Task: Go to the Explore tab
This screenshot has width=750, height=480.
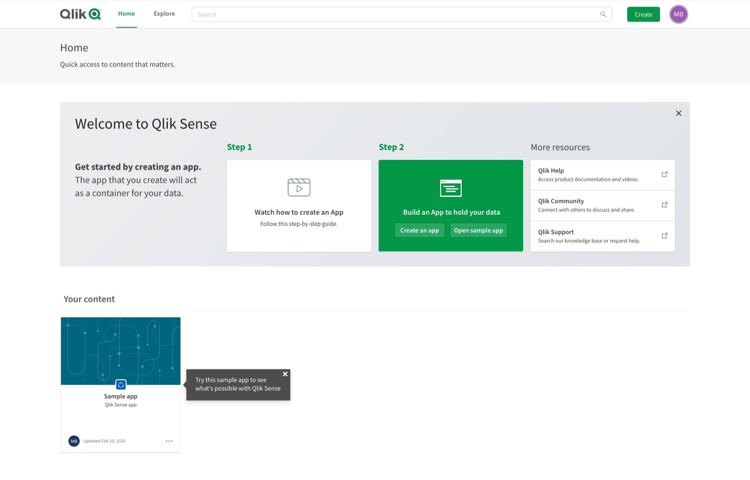Action: coord(164,14)
